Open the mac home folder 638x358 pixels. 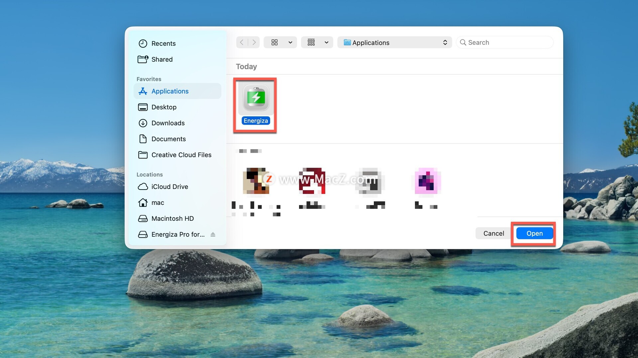tap(158, 203)
